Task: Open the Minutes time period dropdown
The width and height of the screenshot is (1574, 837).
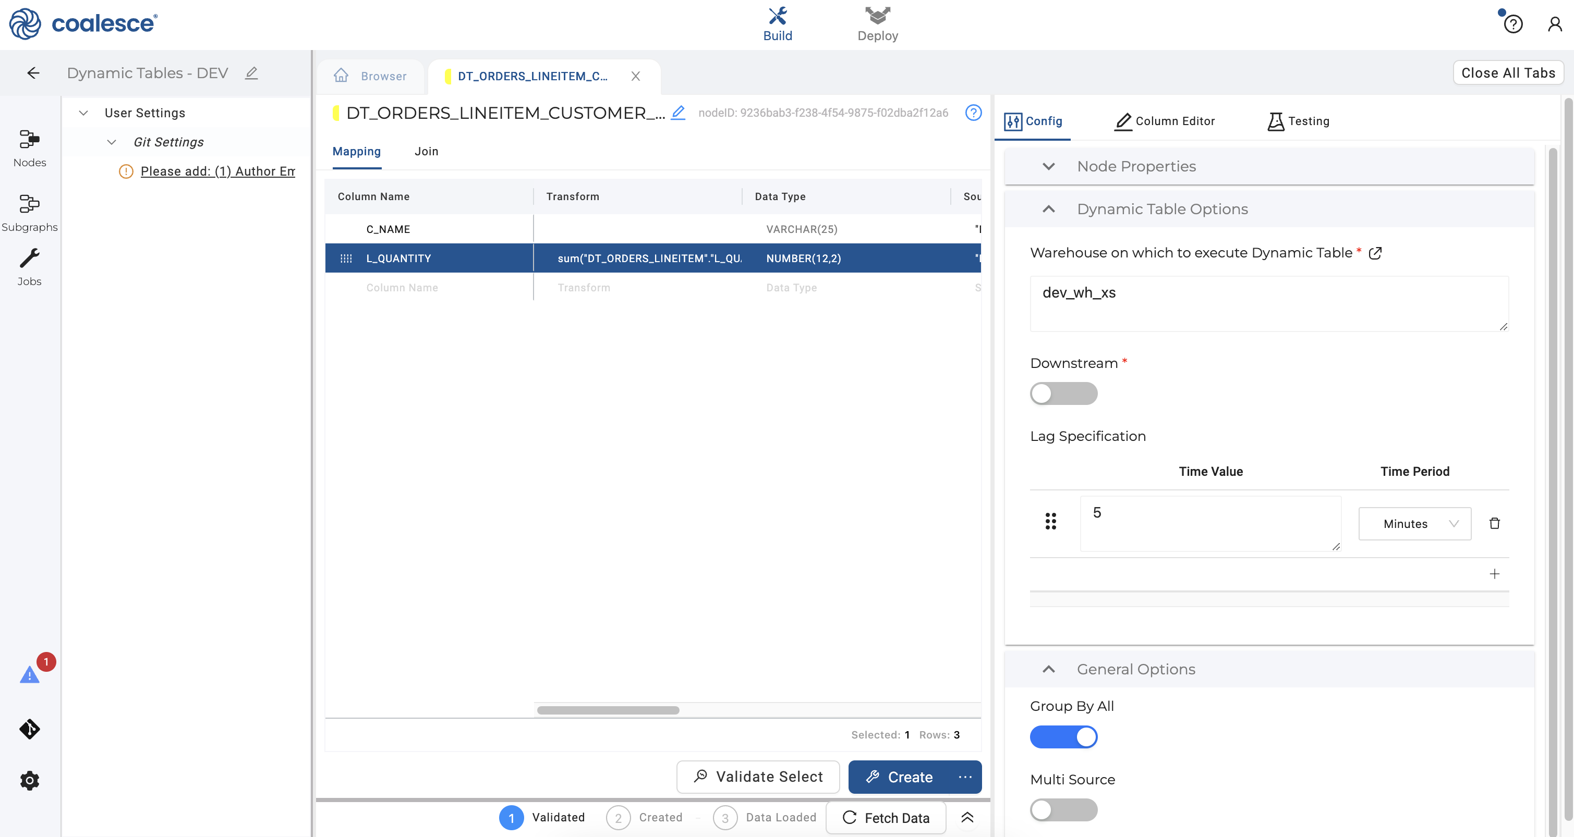Action: tap(1414, 524)
